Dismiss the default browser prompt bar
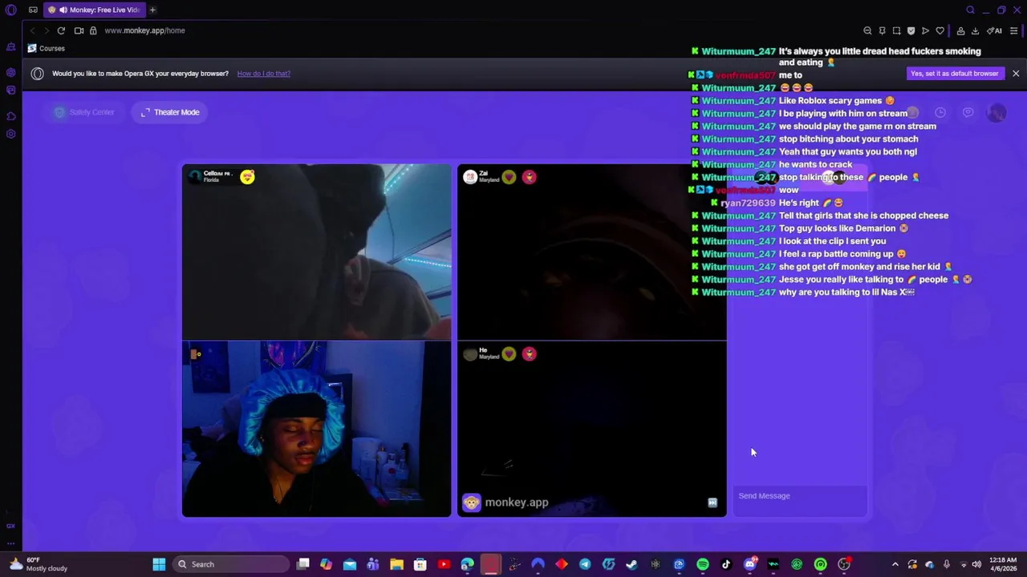 coord(1016,74)
